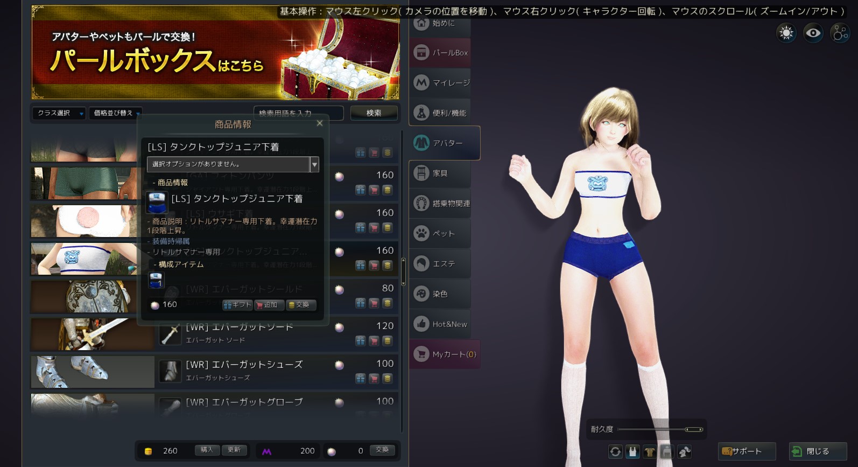Click gift icon for エバーガットシューズ
Screen dimensions: 858x467
click(361, 379)
